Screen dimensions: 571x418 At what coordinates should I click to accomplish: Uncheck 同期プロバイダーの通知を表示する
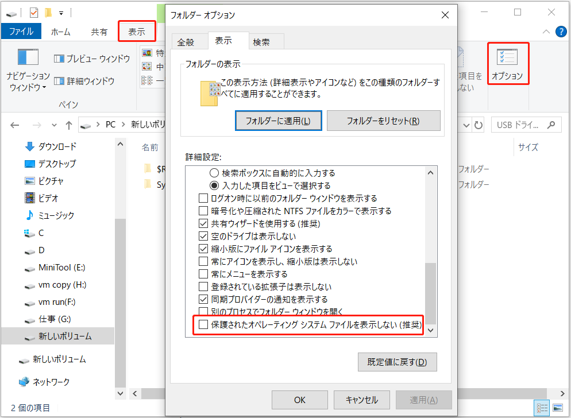point(203,299)
